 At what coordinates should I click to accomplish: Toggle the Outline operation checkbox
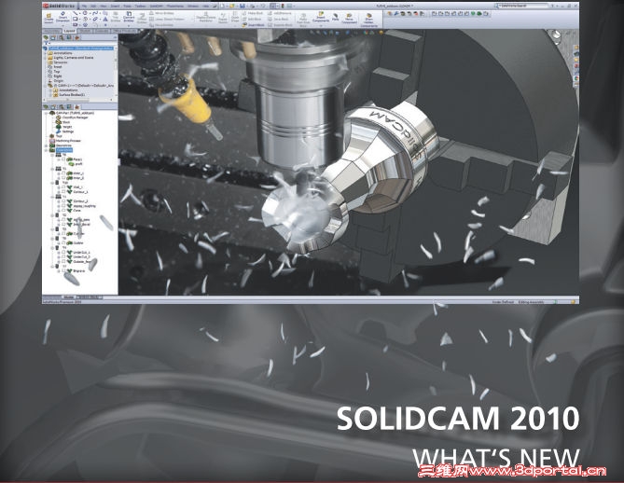63,242
